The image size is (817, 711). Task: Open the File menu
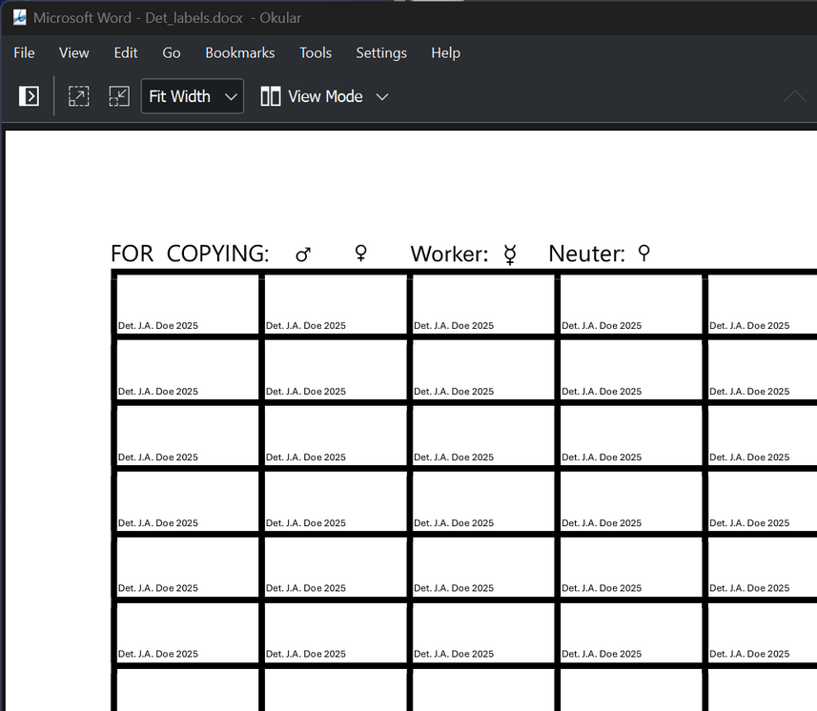point(24,53)
